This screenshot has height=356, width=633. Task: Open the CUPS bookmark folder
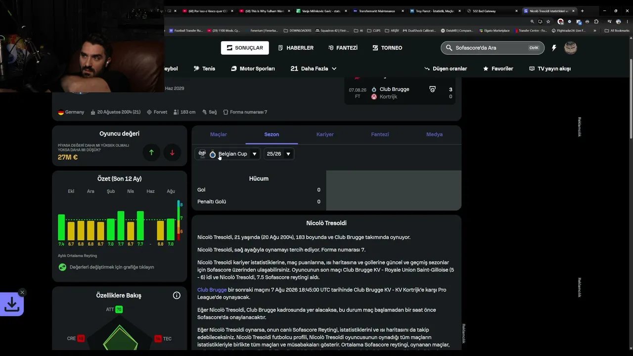pos(374,31)
